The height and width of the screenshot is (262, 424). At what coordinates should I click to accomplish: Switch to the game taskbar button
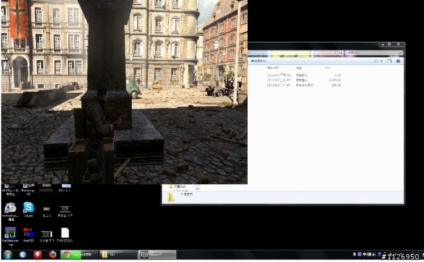coord(157,255)
